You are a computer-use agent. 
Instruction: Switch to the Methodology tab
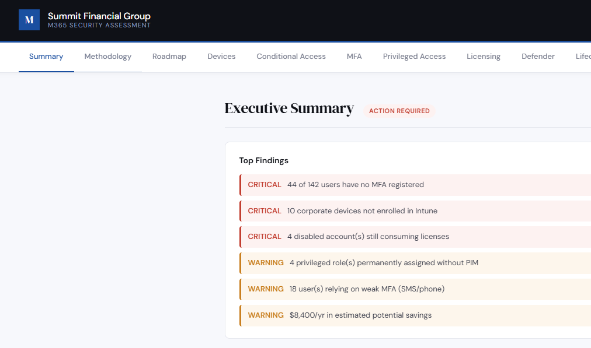pyautogui.click(x=107, y=56)
